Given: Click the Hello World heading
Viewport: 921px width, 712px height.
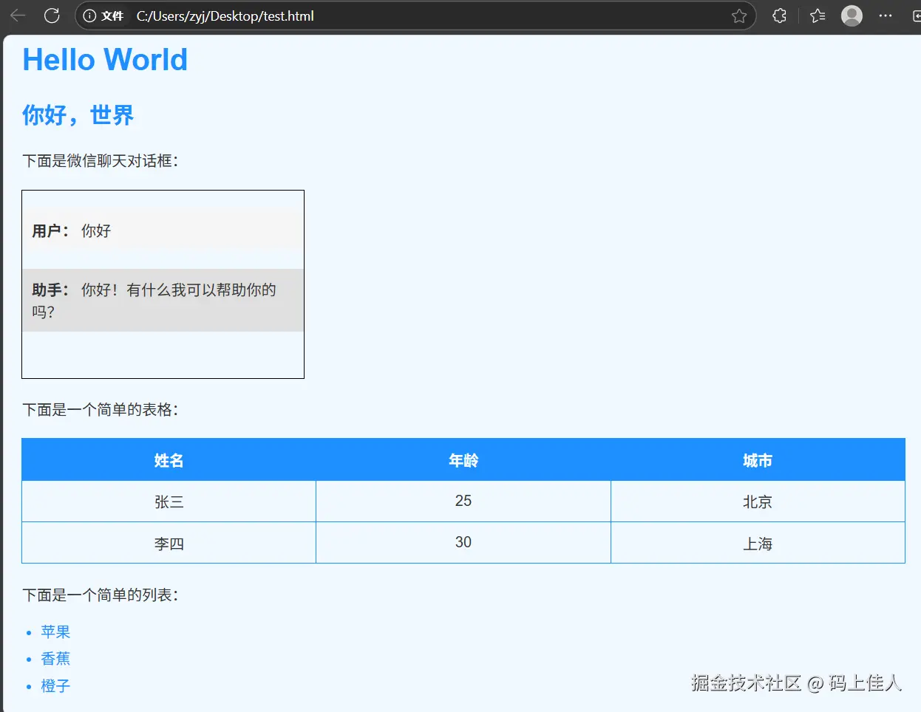Looking at the screenshot, I should pos(105,60).
